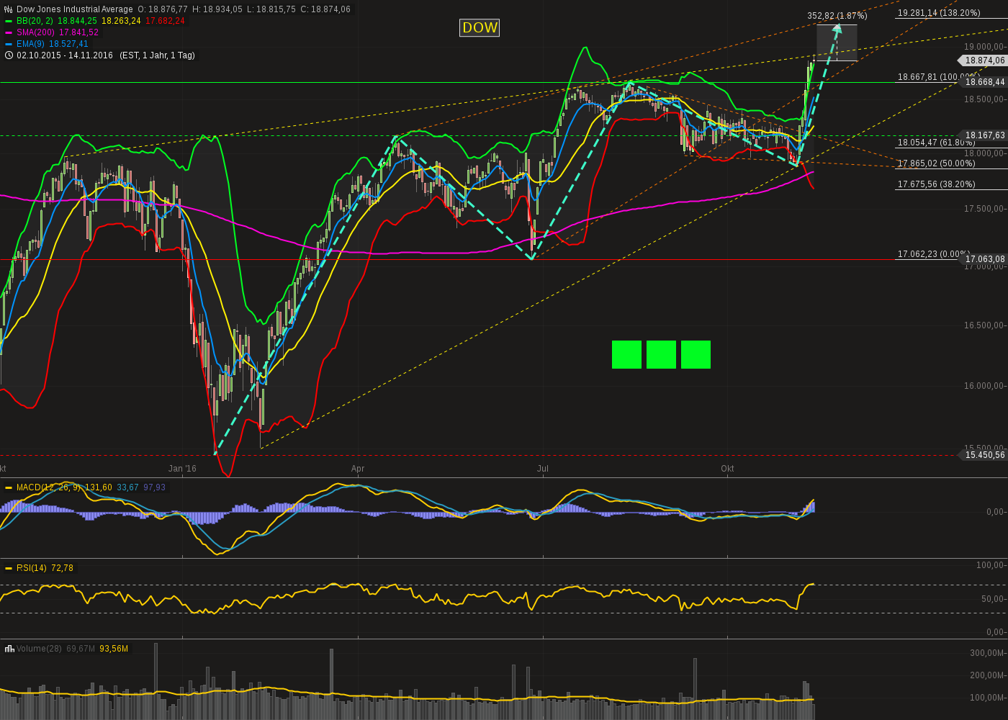Click the (EST, 1 Jahr, 1 Tag) interval text
The height and width of the screenshot is (720, 1008).
click(157, 55)
